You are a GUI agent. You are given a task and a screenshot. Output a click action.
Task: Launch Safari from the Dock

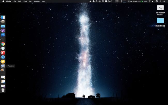pos(3,57)
